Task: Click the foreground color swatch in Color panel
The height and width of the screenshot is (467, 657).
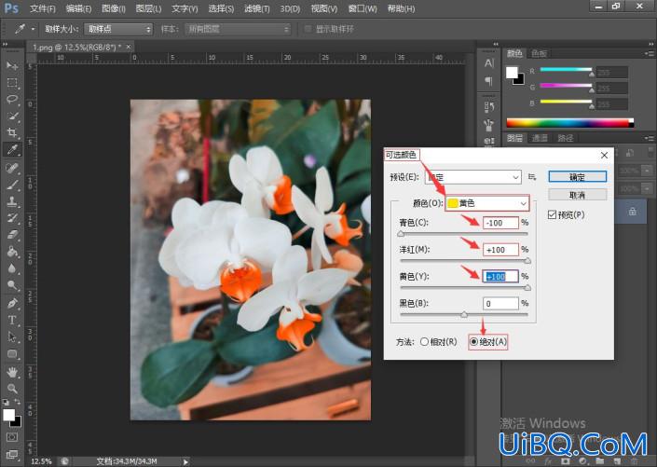Action: point(512,73)
